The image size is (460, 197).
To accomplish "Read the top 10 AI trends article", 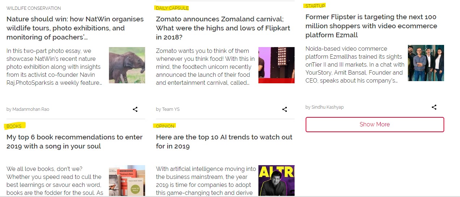I will (x=224, y=142).
